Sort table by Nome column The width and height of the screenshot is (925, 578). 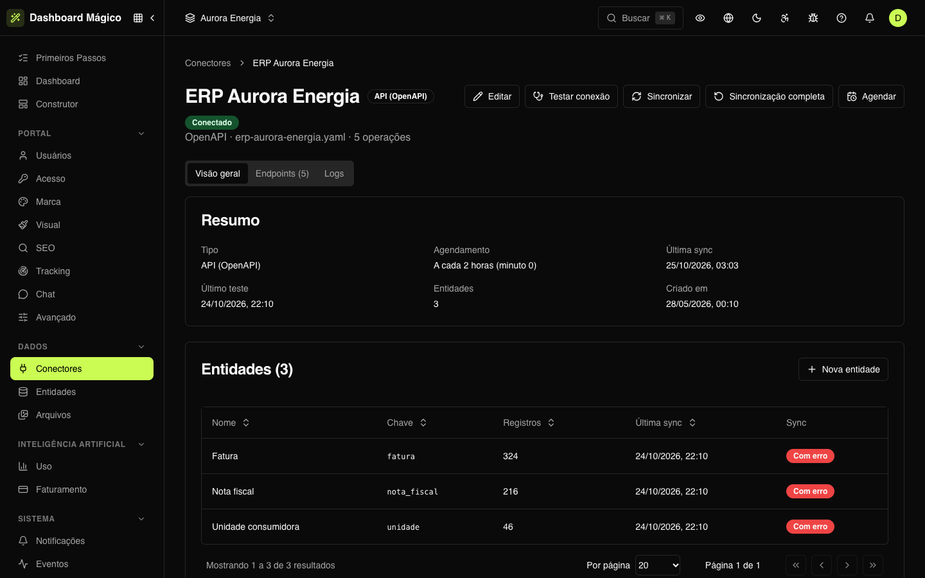click(x=231, y=423)
